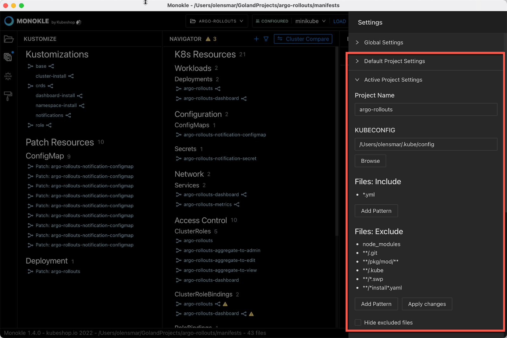Click the **/*install*.yaml exclude pattern
Viewport: 507px width, 338px height.
click(382, 288)
